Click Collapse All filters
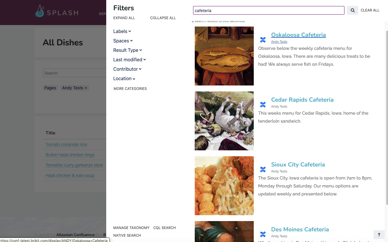388x242 pixels. 163,18
